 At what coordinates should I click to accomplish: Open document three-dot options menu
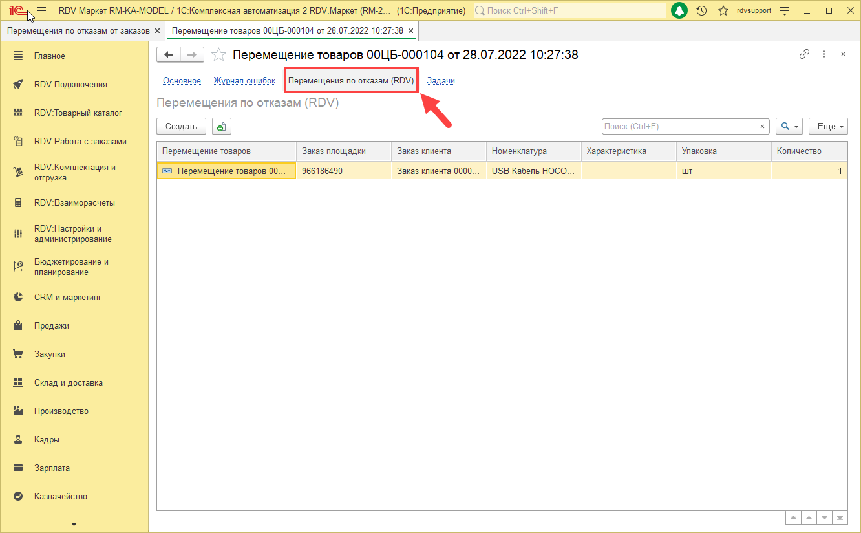tap(824, 54)
